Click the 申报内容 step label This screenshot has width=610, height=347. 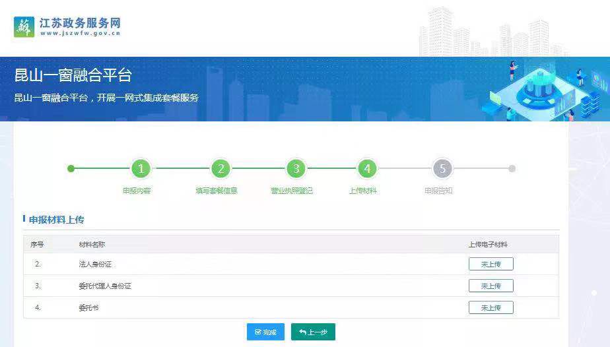click(x=137, y=191)
